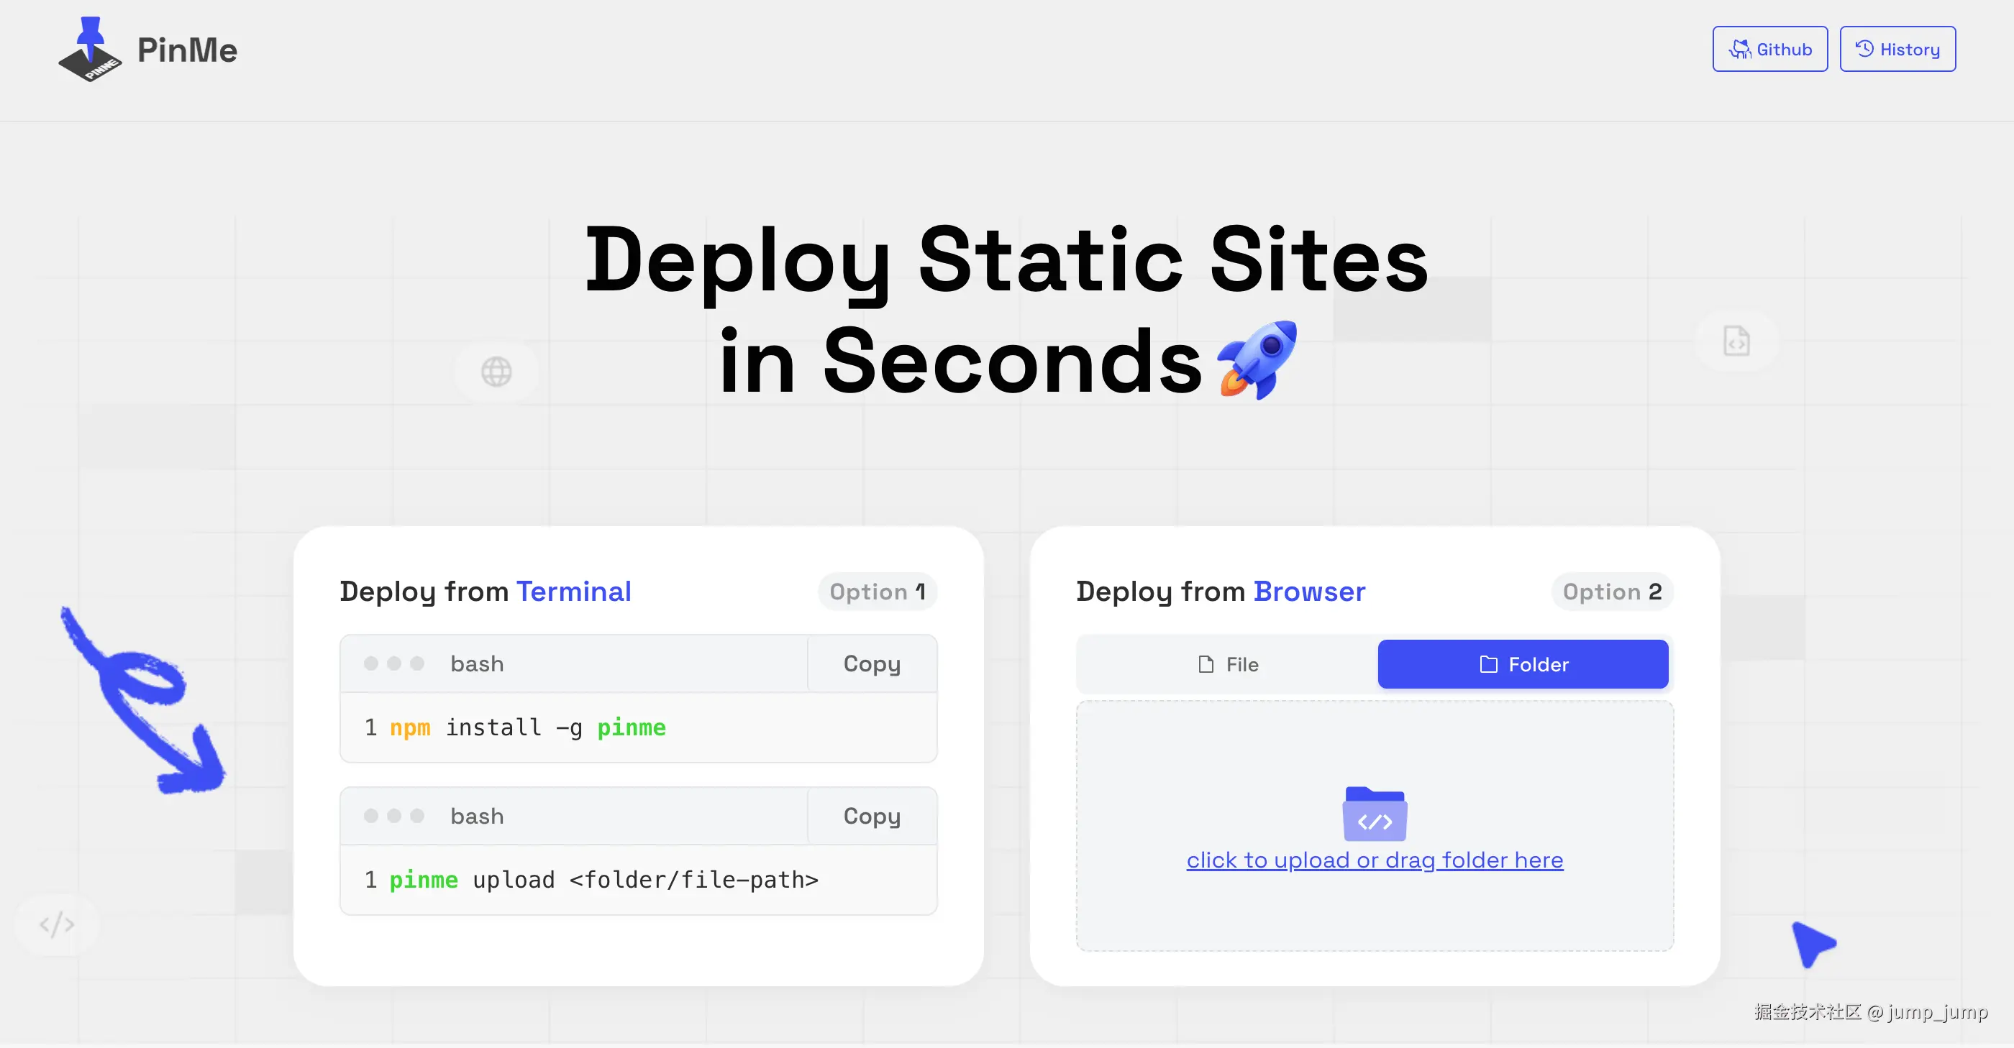Click the blue code folder upload icon
The height and width of the screenshot is (1048, 2014).
click(1375, 814)
